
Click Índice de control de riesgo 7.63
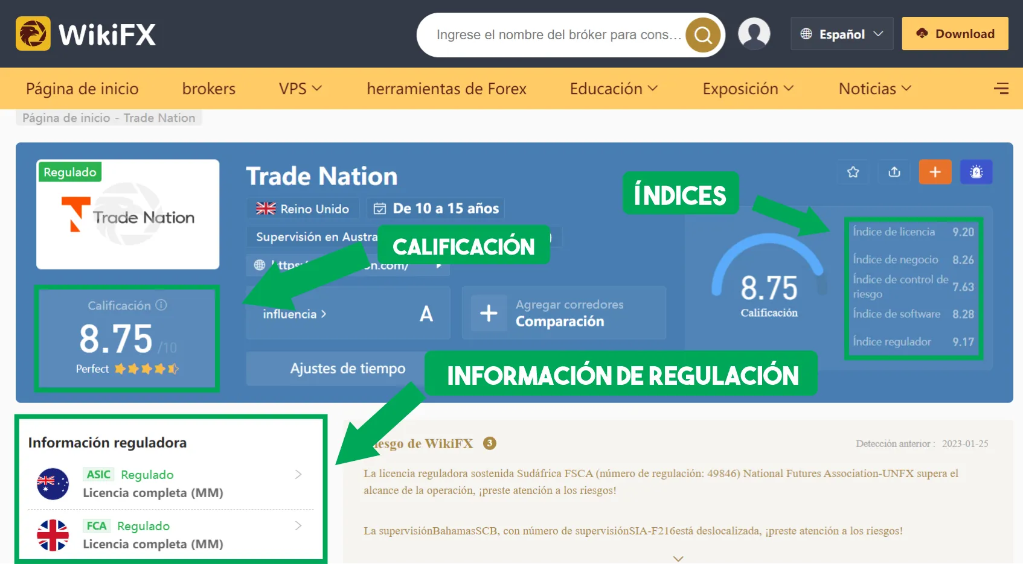point(913,287)
